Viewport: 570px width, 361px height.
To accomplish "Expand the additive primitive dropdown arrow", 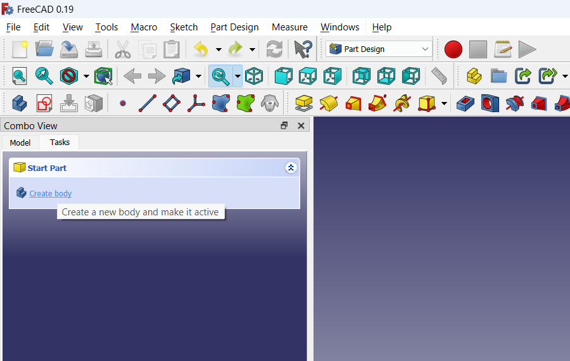I will pyautogui.click(x=444, y=104).
